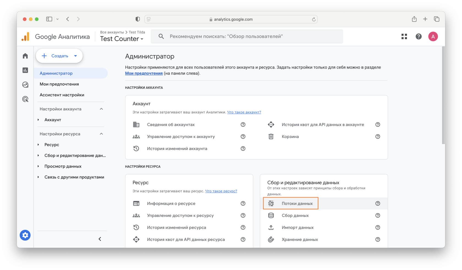This screenshot has width=462, height=270.
Task: Open Потоки данных settings
Action: coord(297,203)
